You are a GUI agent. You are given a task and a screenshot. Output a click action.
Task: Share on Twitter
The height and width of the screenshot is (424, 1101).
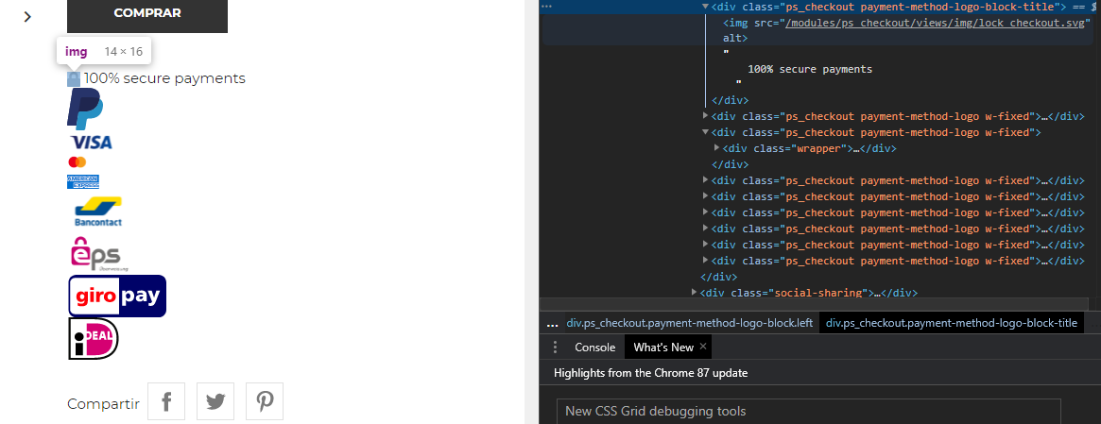coord(215,401)
